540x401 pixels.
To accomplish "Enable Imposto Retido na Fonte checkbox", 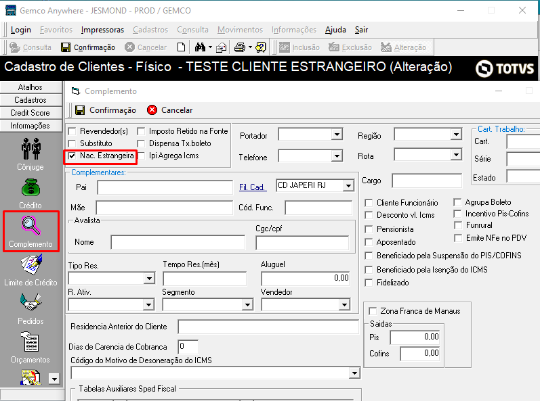I will point(141,131).
